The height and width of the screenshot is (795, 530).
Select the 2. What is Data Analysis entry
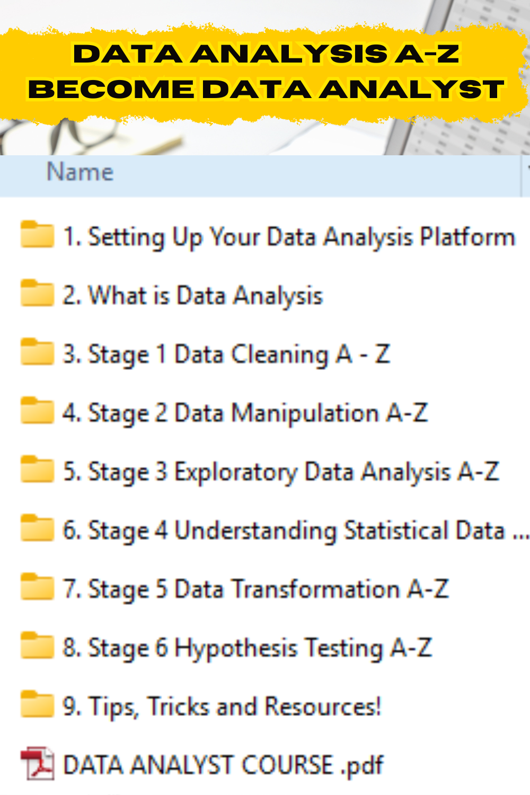pos(193,296)
